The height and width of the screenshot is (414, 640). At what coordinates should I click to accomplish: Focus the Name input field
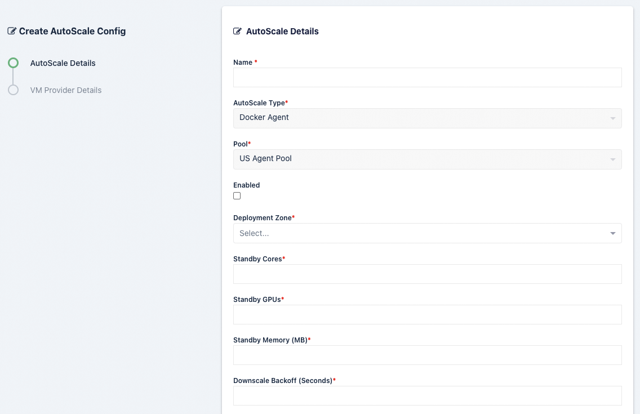pos(427,78)
